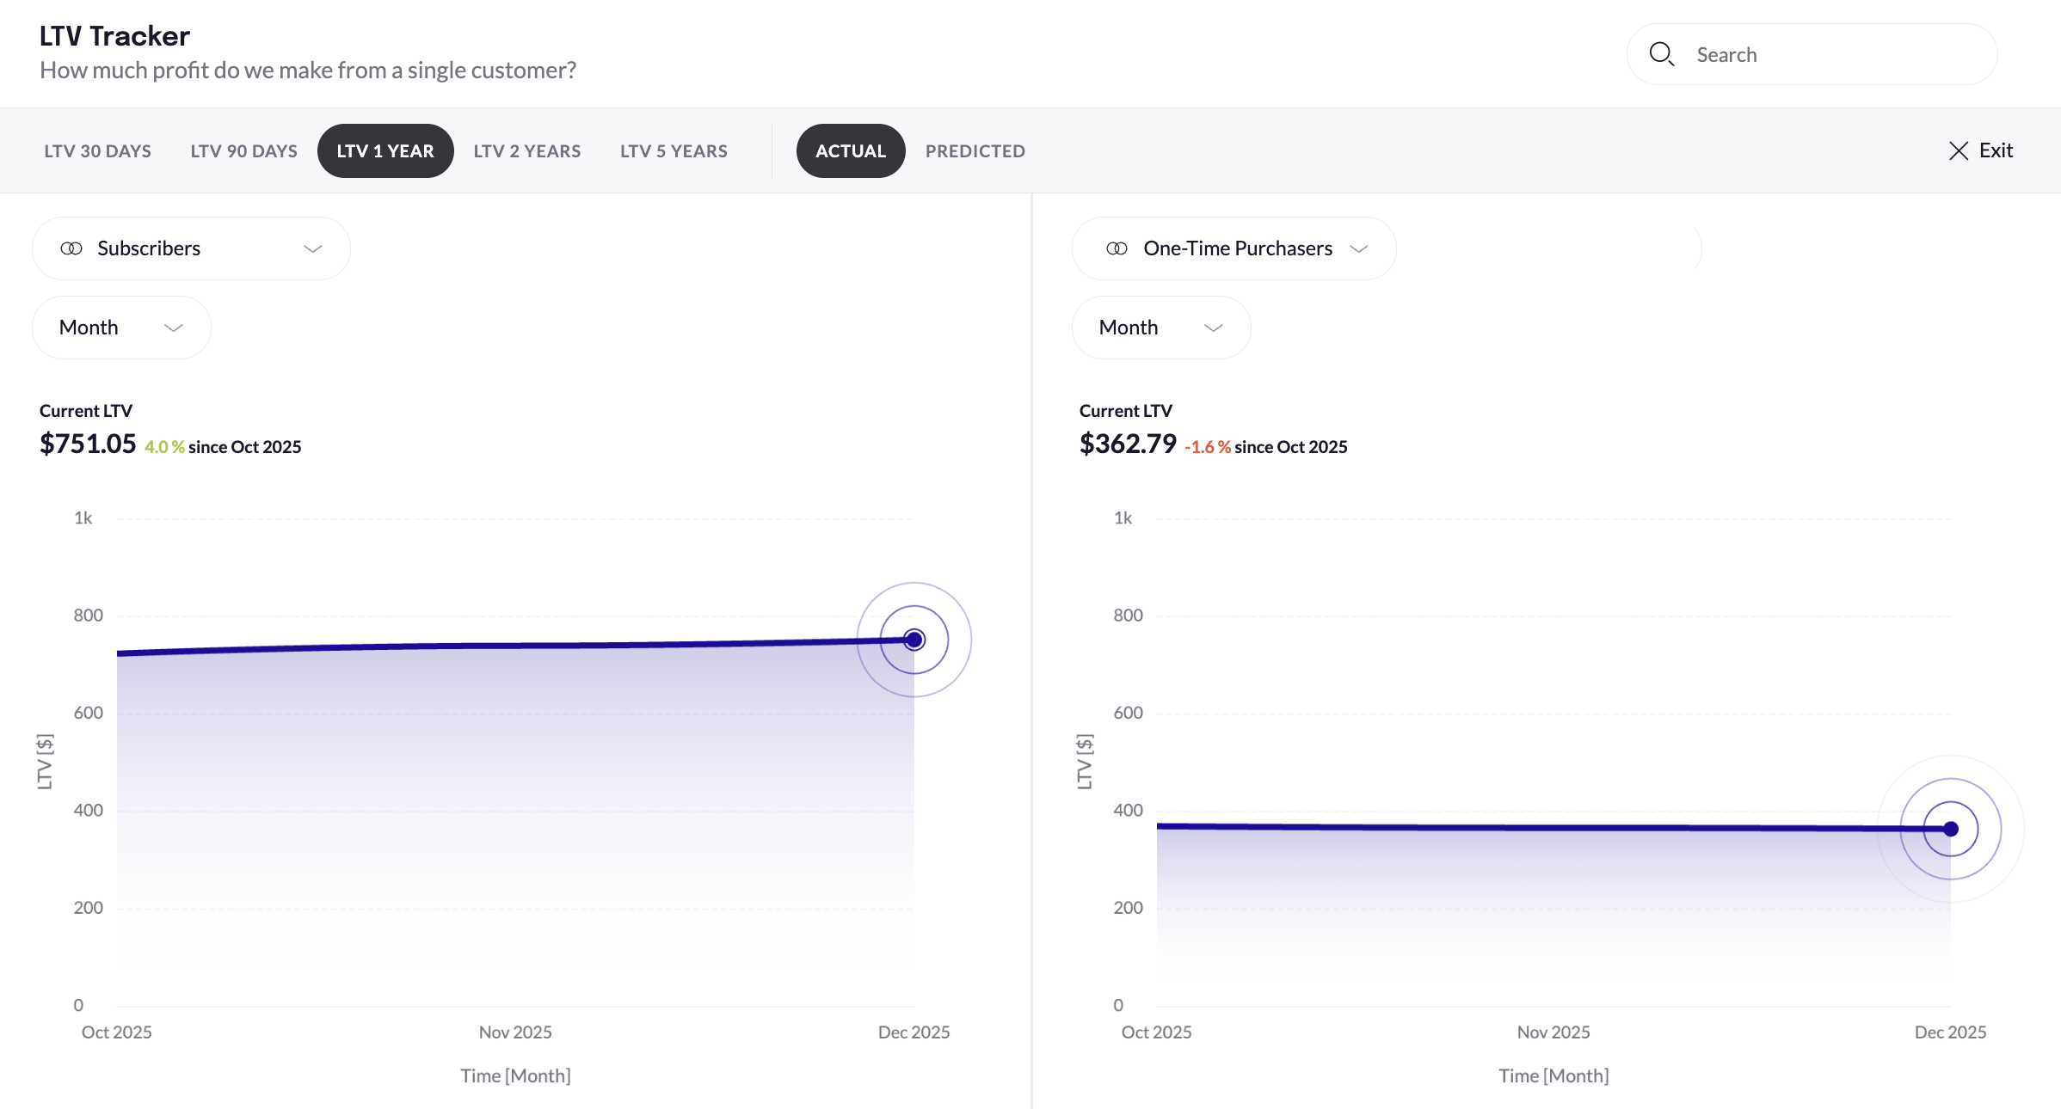Click the Exit button

click(1995, 150)
